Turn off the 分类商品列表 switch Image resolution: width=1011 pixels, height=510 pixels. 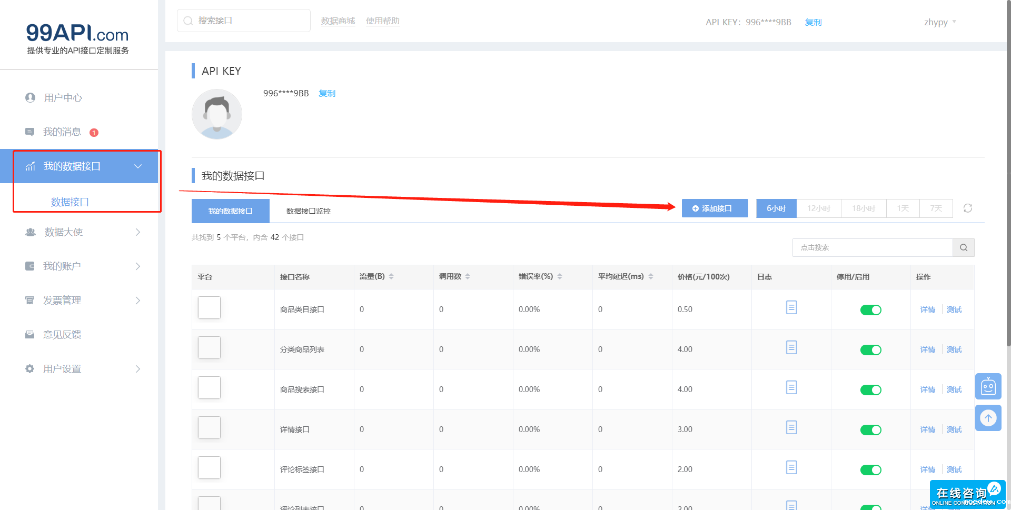point(870,350)
